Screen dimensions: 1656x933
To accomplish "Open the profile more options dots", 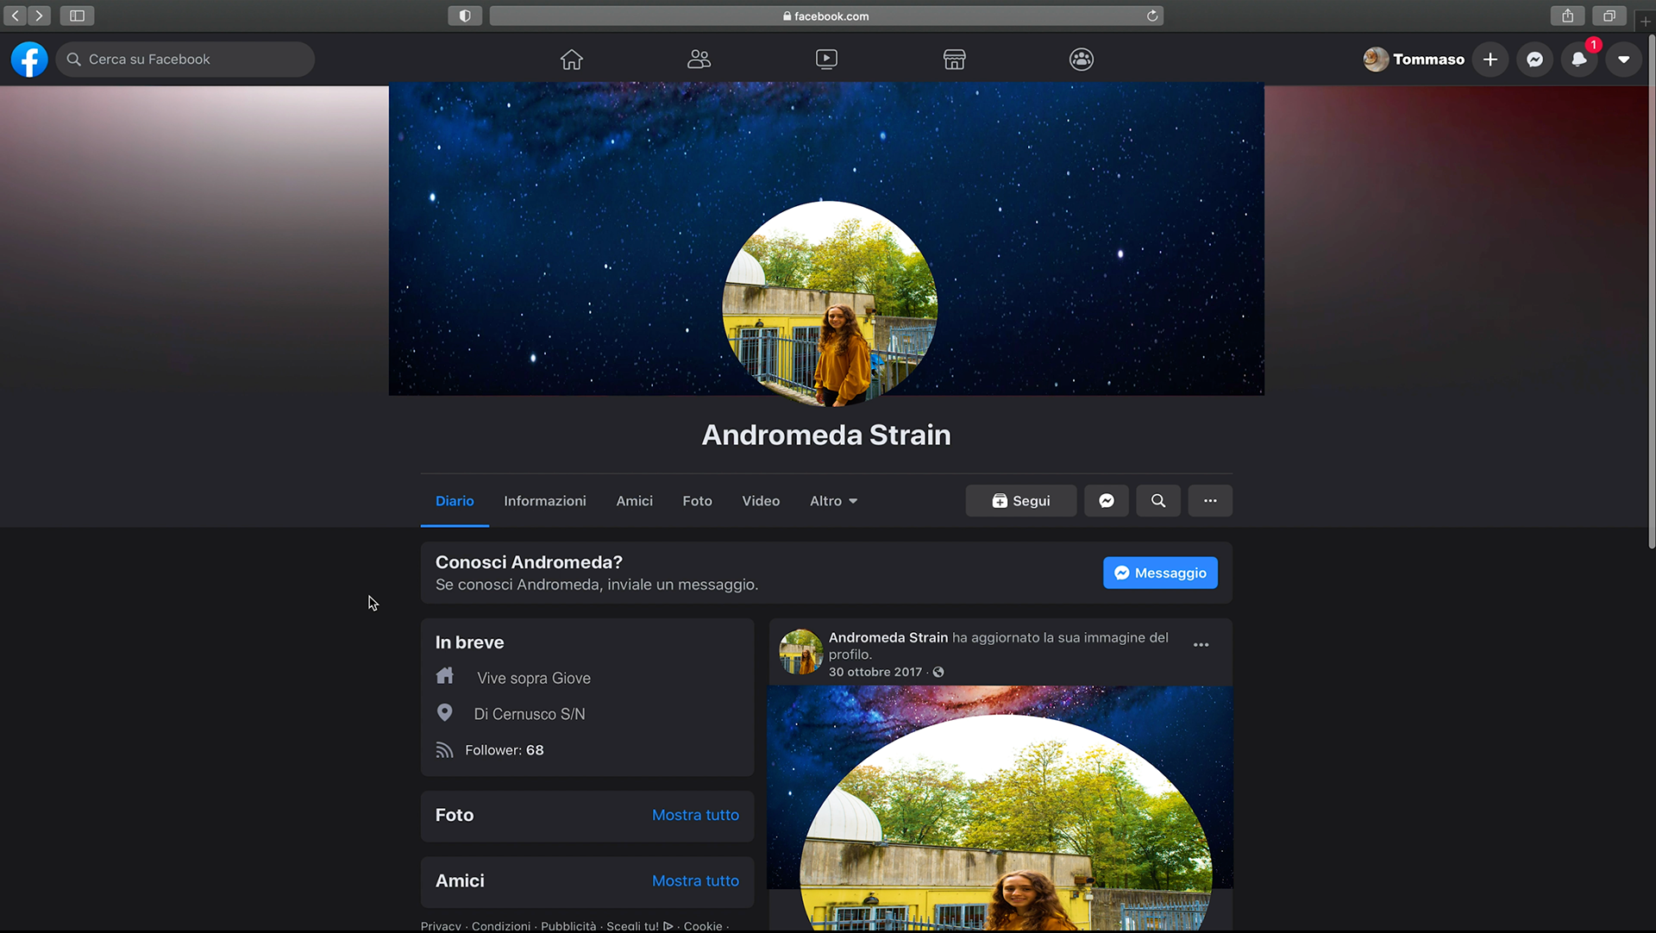I will pos(1210,501).
